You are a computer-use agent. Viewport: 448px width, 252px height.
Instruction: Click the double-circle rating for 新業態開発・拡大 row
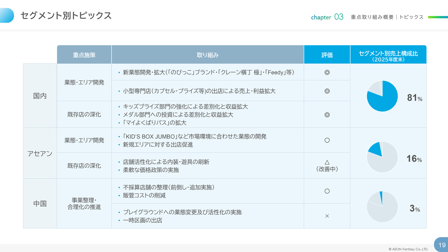[327, 72]
